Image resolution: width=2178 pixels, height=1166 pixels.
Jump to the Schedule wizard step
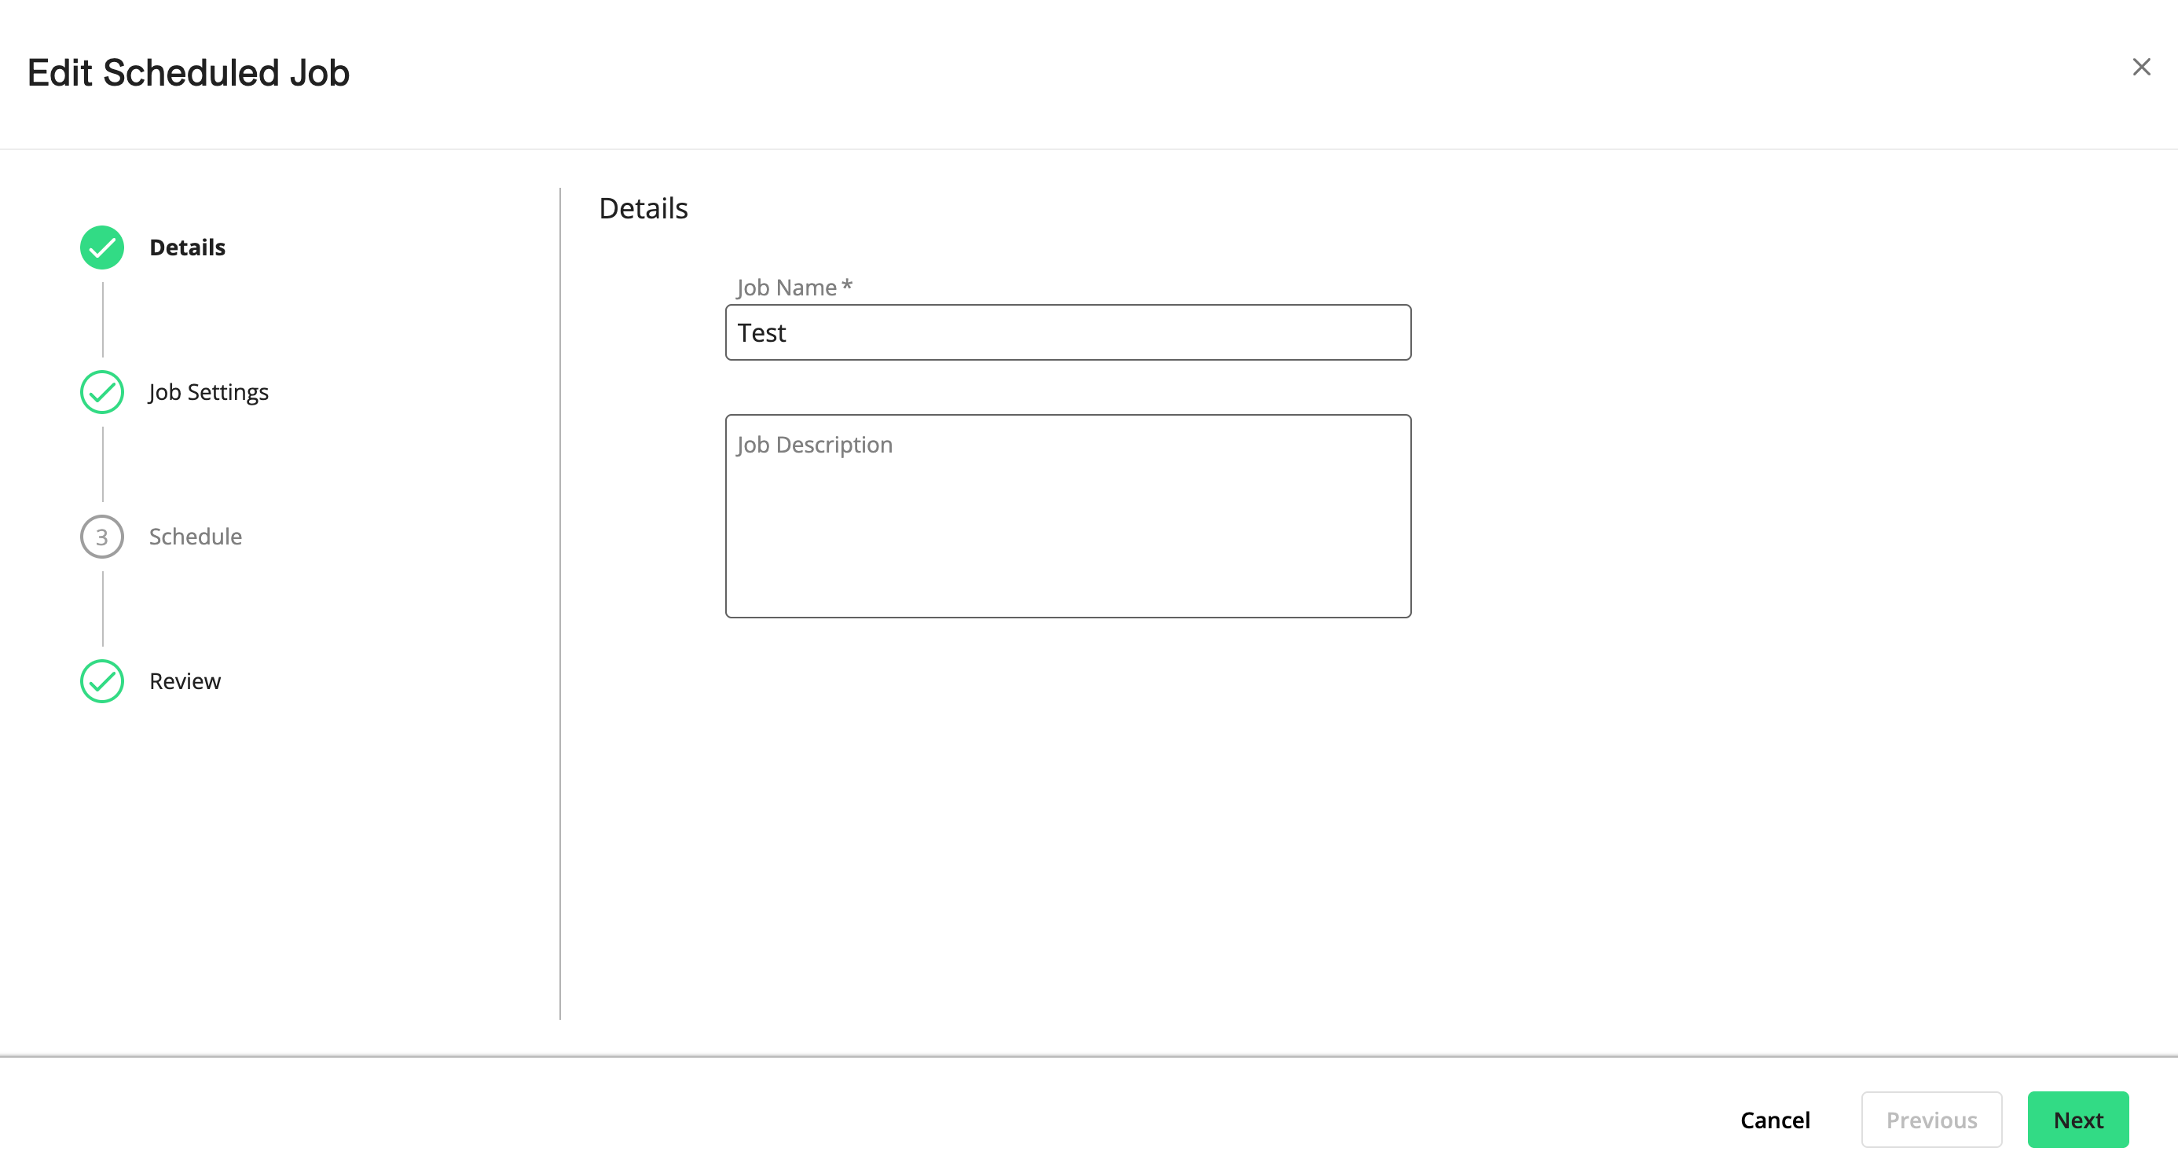click(196, 536)
